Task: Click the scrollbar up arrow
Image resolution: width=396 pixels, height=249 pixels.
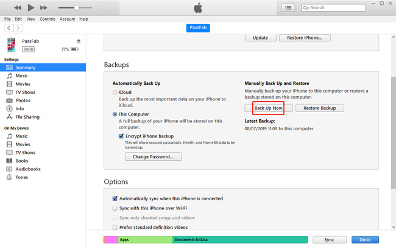Action: pos(393,37)
